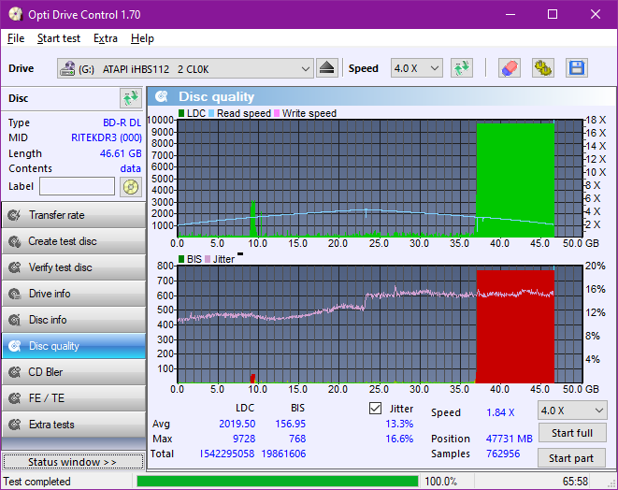Select Disc info in sidebar
This screenshot has height=490, width=618.
74,320
